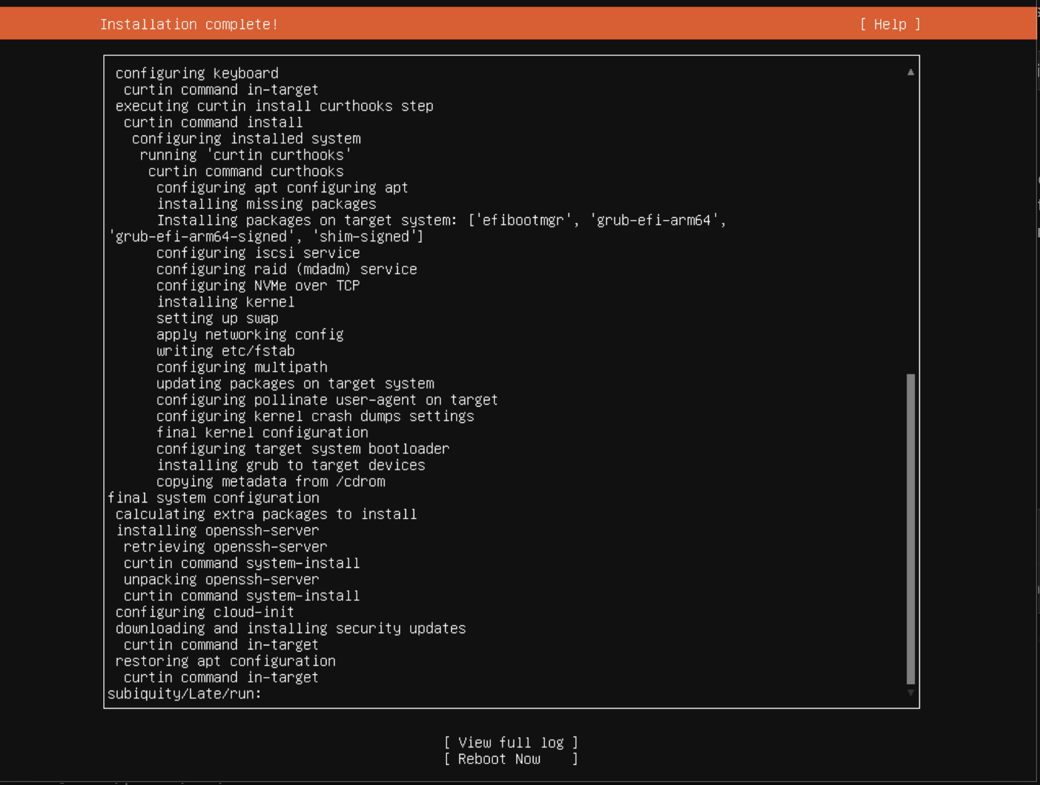Click the 'restoring apt configuration' log line
Image resolution: width=1040 pixels, height=785 pixels.
[225, 661]
